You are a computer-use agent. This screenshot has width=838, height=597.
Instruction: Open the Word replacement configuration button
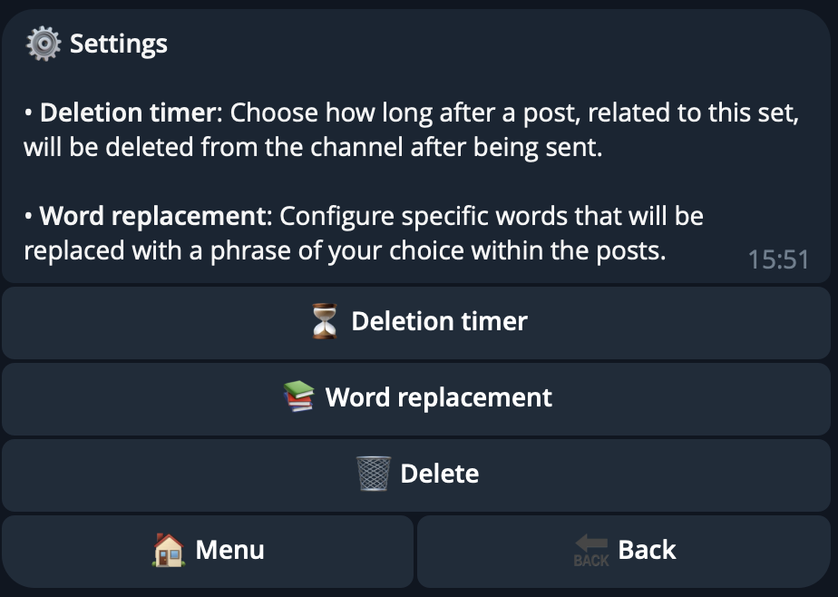point(417,398)
